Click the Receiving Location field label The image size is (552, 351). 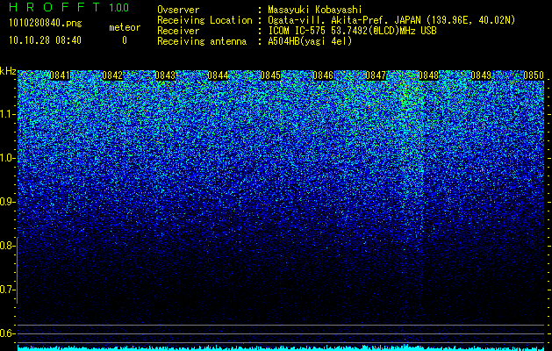[204, 20]
